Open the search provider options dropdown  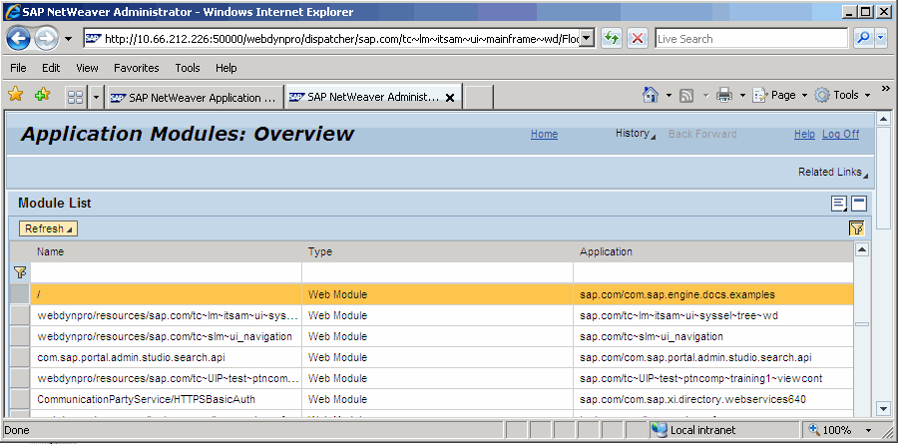pos(880,38)
